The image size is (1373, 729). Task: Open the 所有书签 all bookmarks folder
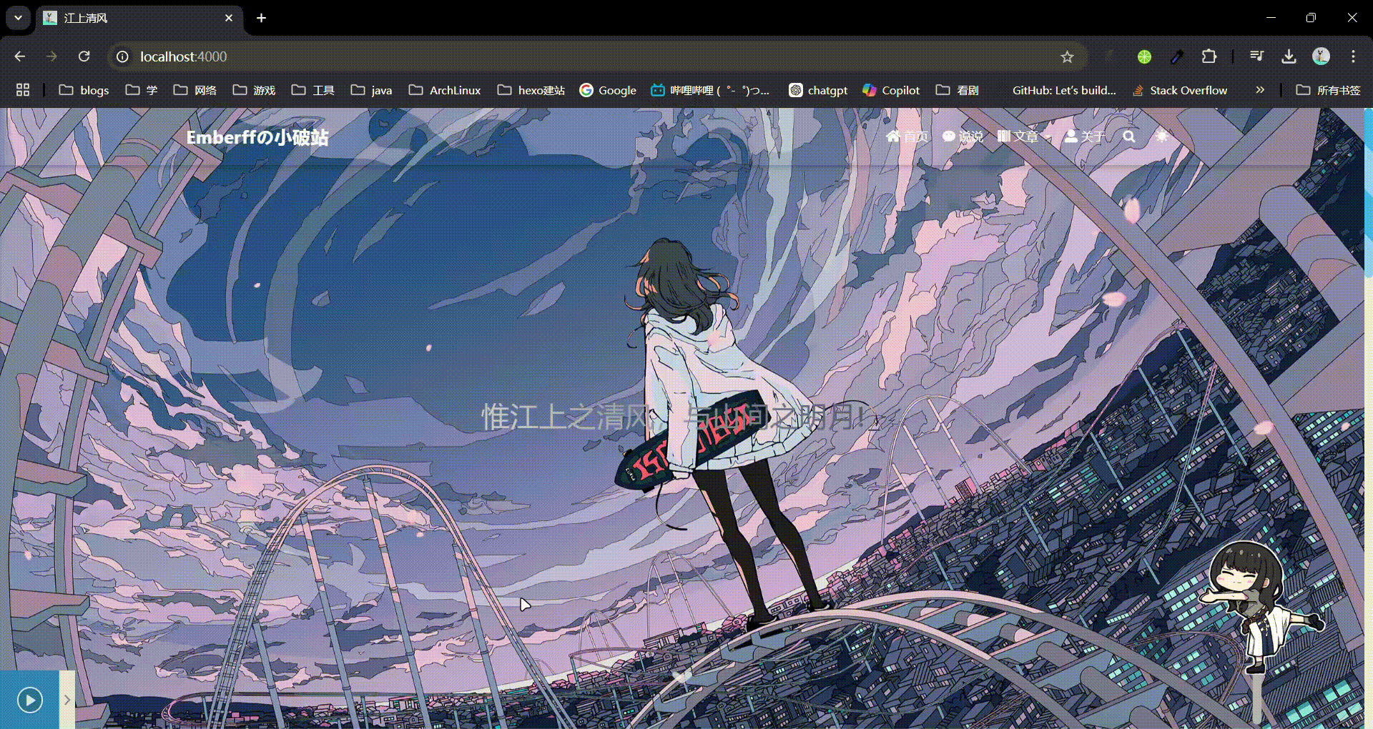(1329, 90)
